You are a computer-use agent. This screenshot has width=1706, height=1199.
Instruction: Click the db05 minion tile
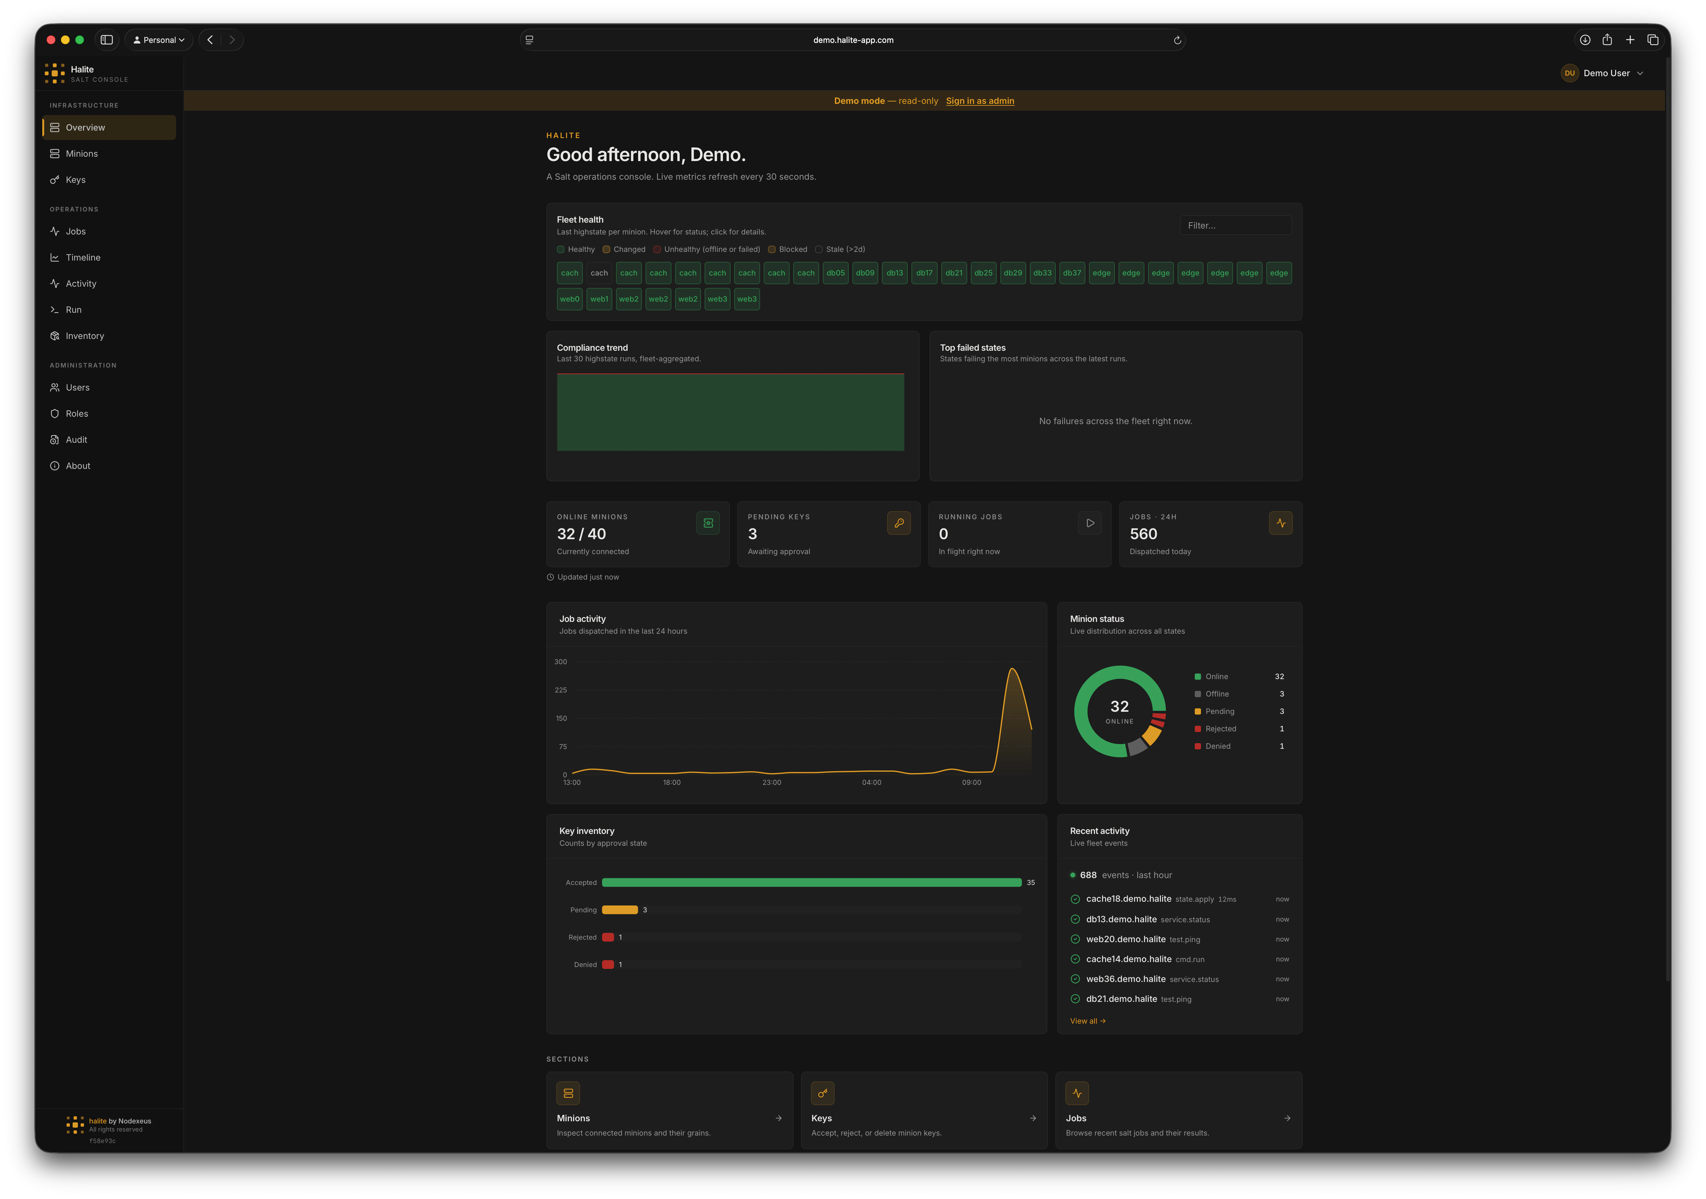click(x=835, y=273)
